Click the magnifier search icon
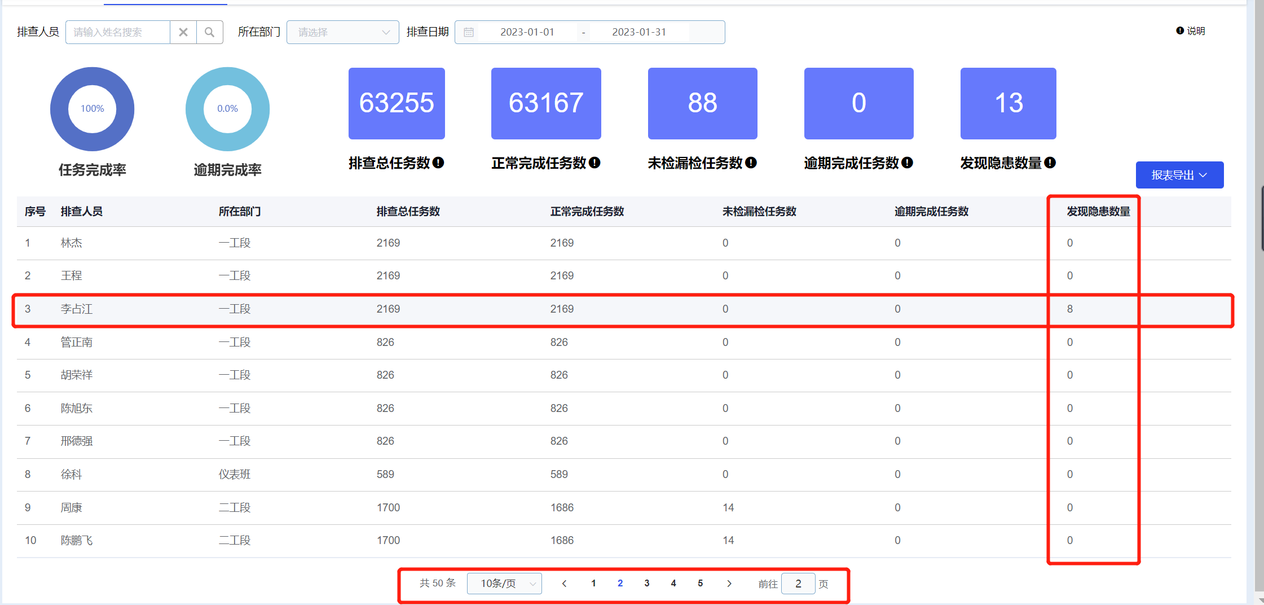This screenshot has width=1264, height=605. pos(209,32)
